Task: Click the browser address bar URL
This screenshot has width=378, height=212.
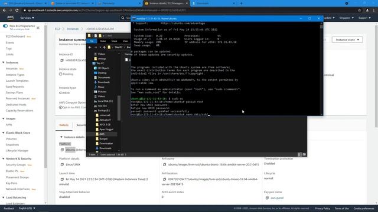Action: tap(106, 11)
